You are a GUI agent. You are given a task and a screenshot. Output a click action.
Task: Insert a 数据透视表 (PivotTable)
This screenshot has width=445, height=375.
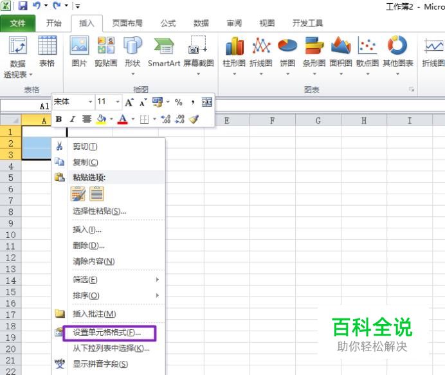pos(18,57)
